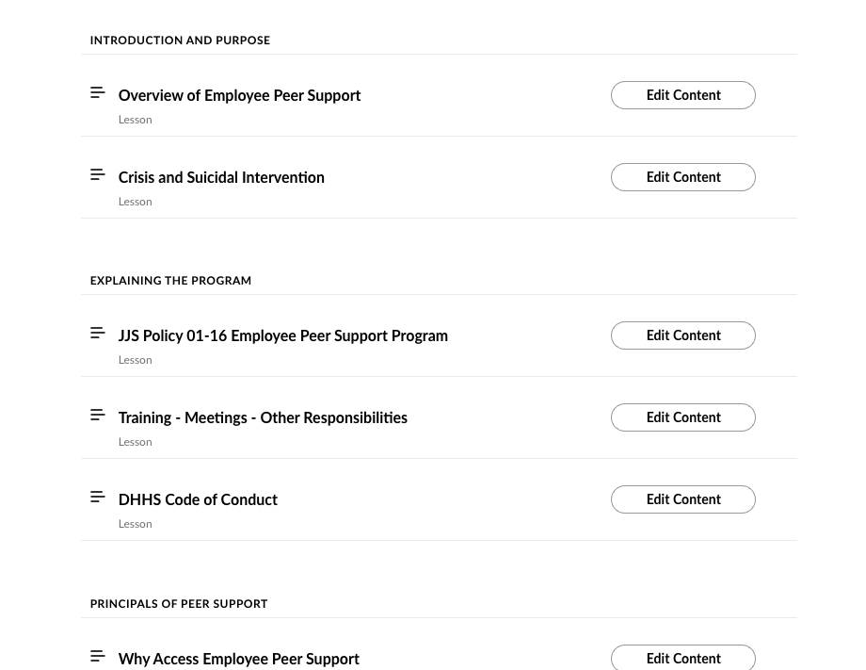Click the lesson icon beside JJS Policy 01-16

[98, 333]
